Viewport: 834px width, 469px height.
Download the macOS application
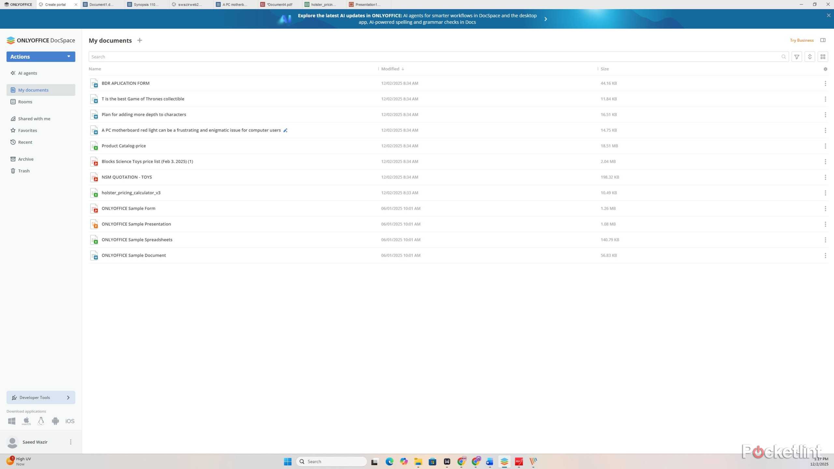(26, 421)
